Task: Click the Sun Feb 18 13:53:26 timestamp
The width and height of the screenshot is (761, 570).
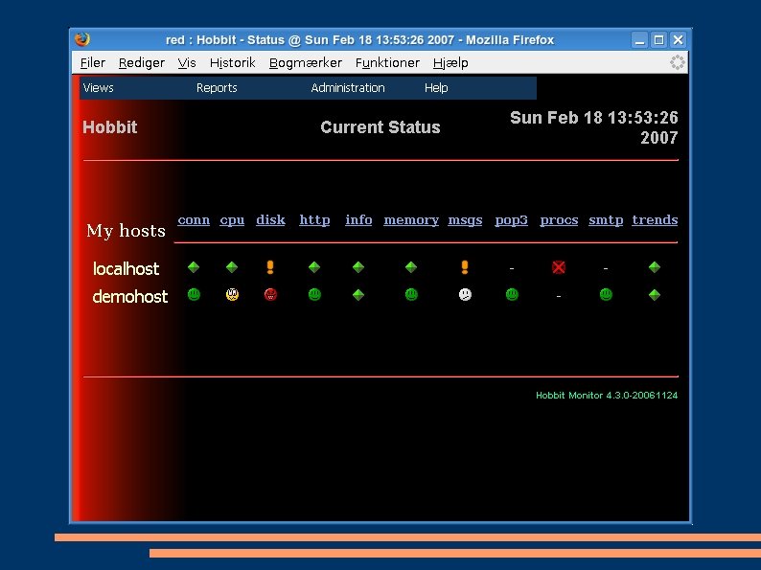Action: click(x=594, y=127)
